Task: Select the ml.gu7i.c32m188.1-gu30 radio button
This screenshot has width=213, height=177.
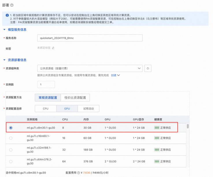Action: tap(11, 150)
